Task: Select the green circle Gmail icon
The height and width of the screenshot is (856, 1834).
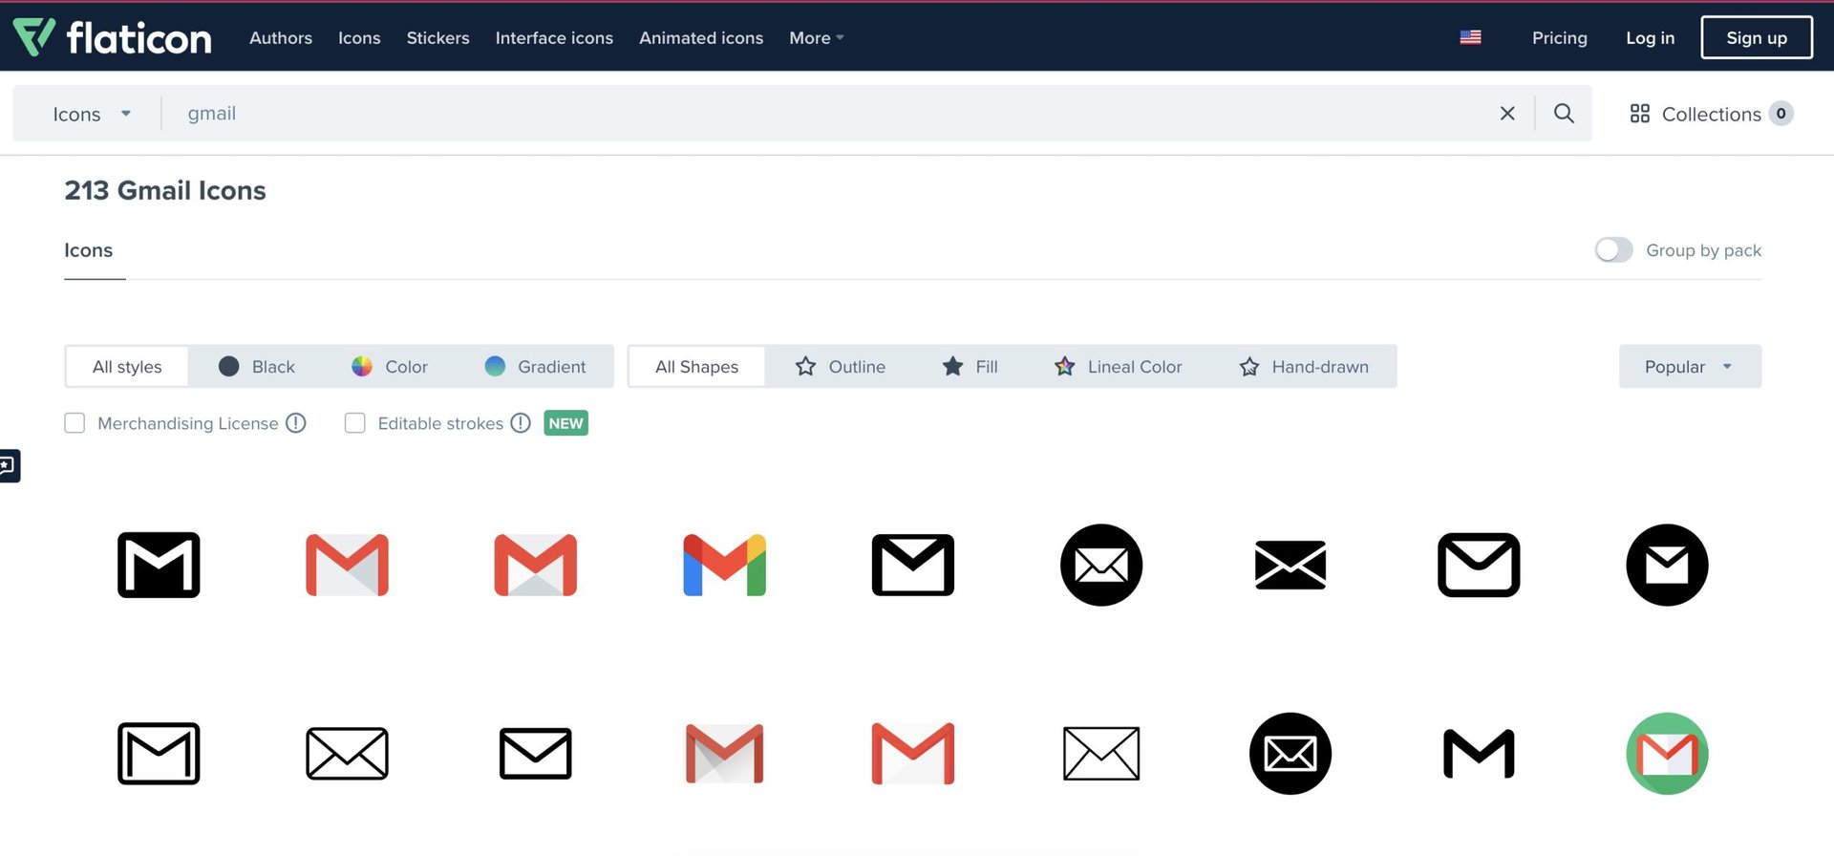Action: (1667, 754)
